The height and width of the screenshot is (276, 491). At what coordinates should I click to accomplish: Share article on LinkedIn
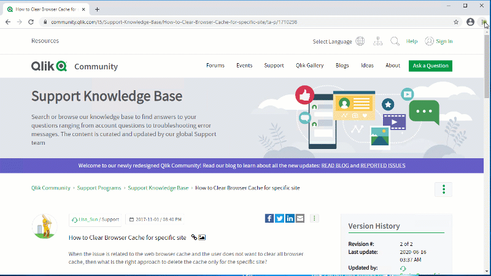(x=290, y=218)
